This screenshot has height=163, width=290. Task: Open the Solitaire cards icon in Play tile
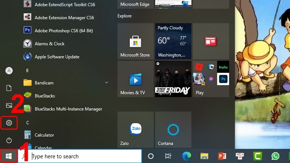(x=211, y=67)
